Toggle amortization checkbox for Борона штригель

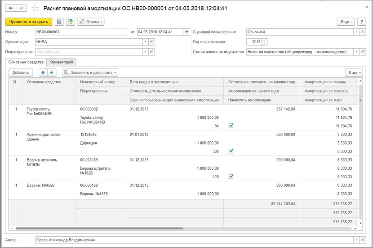click(x=231, y=176)
